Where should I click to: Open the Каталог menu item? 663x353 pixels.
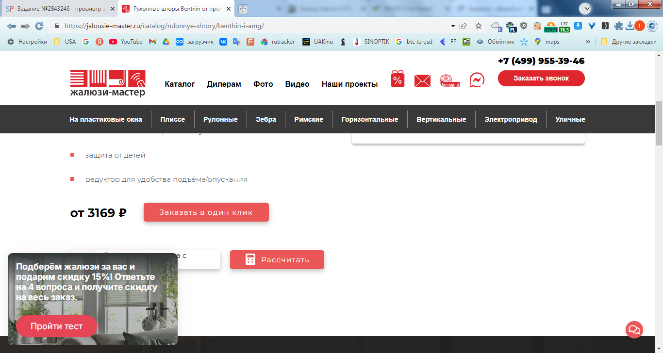point(180,84)
